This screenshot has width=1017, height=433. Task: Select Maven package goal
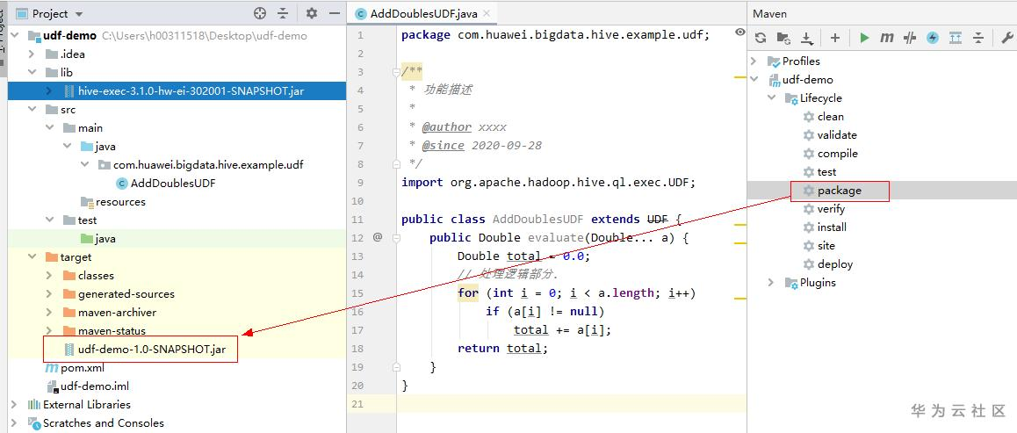point(833,191)
